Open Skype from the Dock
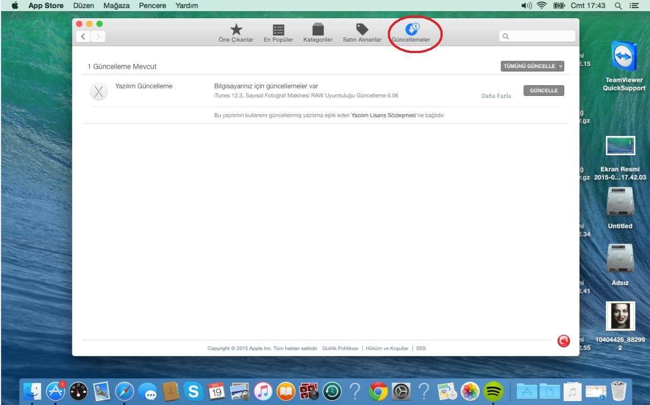Screen dimensions: 650x405 pos(192,391)
